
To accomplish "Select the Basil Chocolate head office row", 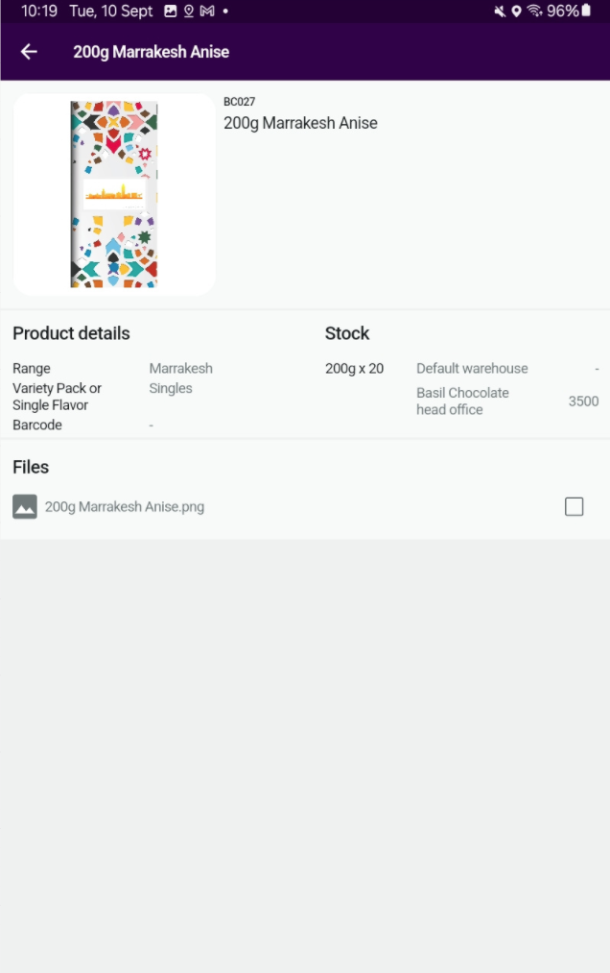I will [x=462, y=401].
